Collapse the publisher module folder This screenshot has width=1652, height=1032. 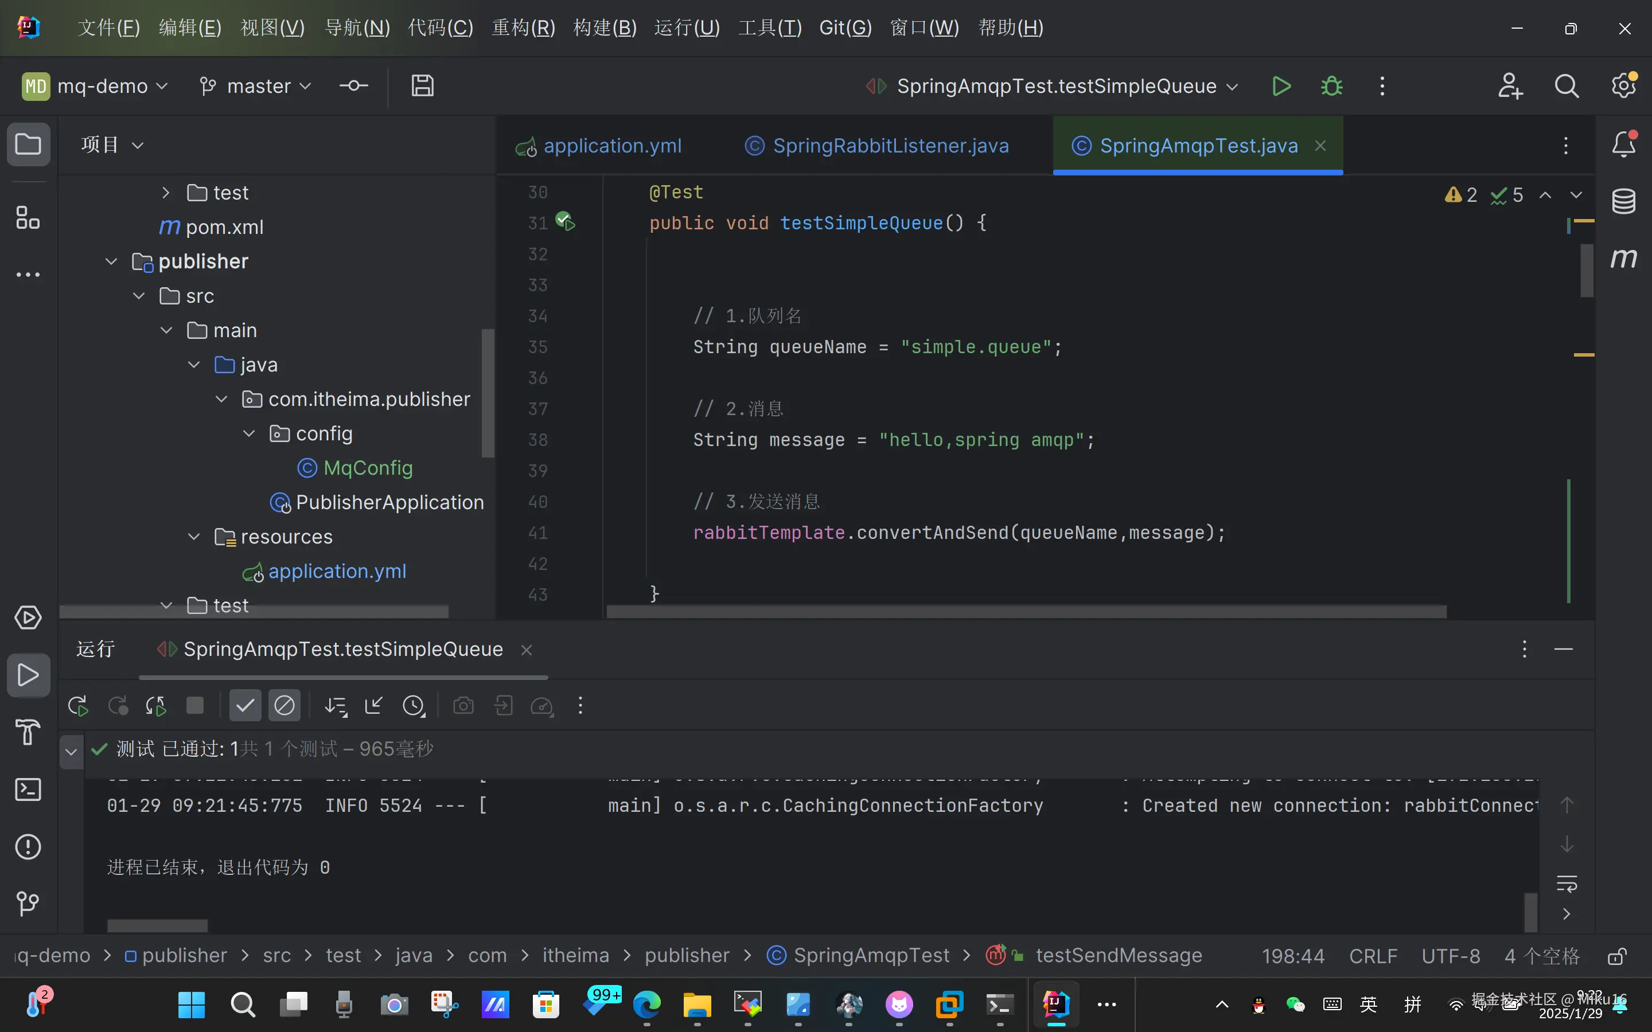pos(111,261)
